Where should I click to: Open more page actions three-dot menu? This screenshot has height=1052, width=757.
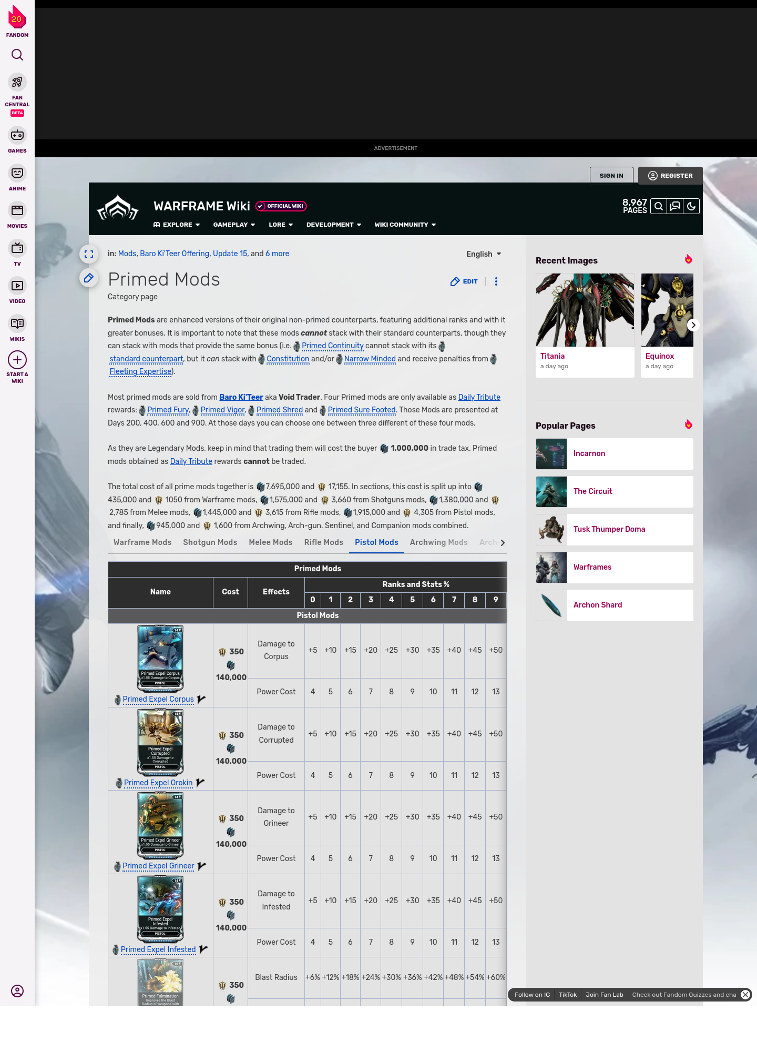pos(496,281)
